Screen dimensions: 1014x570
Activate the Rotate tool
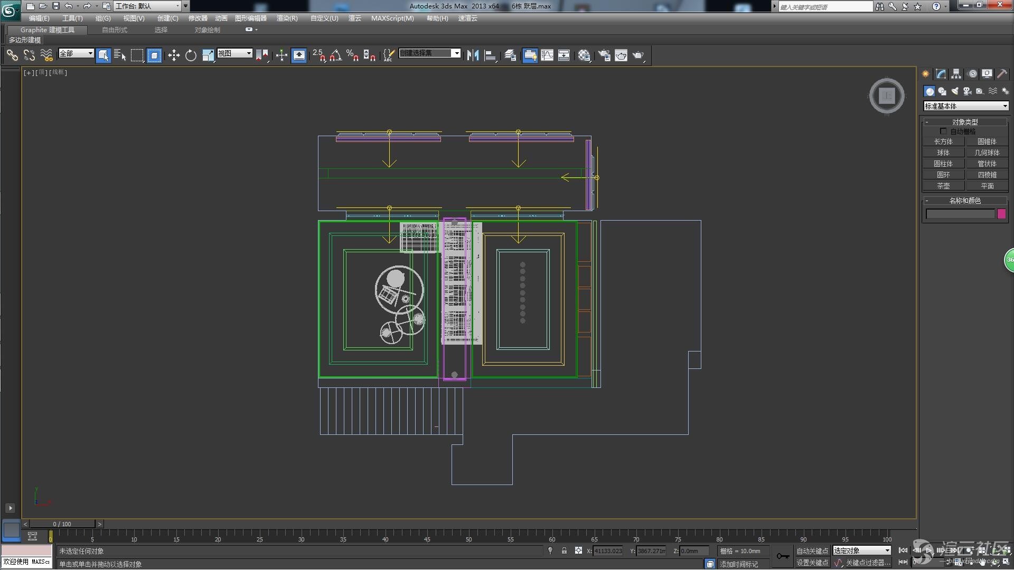(x=191, y=55)
